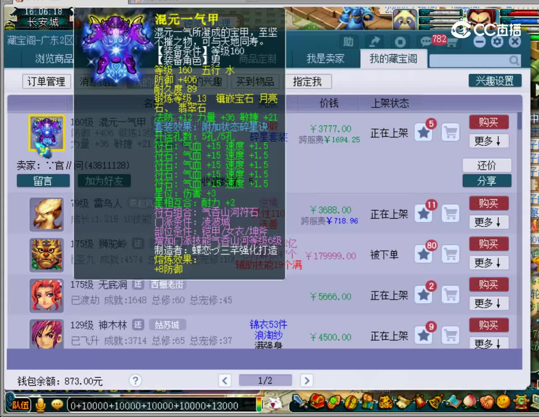539x417 pixels.
Task: Favorite the 混元一气甲 item via star icon
Action: [424, 133]
